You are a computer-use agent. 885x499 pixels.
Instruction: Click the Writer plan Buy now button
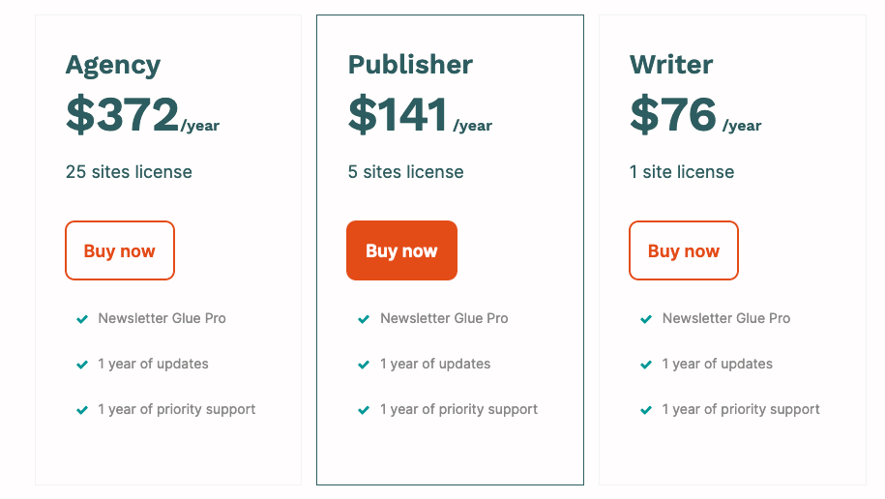[684, 250]
